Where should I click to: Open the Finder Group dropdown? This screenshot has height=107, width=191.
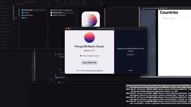[x=58, y=1]
